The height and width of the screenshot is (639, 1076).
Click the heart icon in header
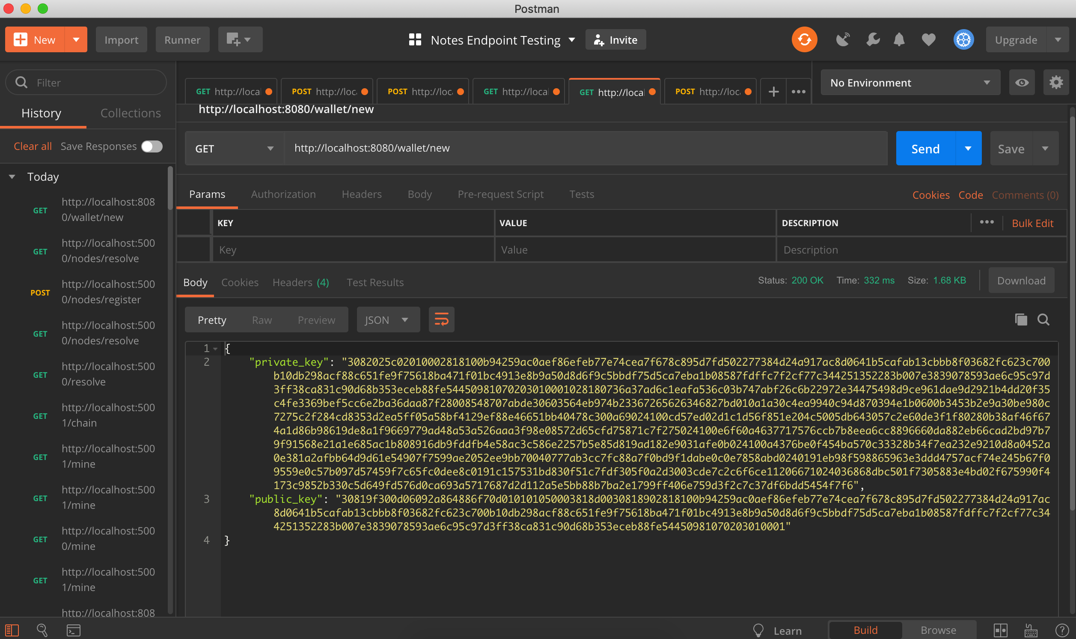(x=928, y=39)
